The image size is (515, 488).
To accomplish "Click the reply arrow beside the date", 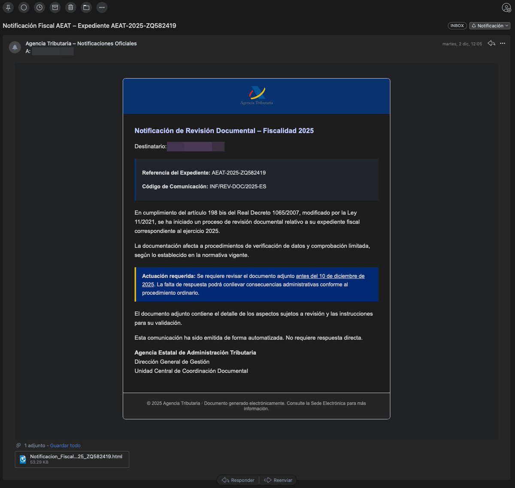I will point(491,43).
